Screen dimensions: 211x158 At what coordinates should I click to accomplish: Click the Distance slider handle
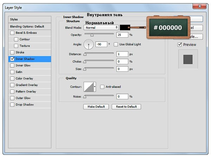pyautogui.click(x=85, y=54)
